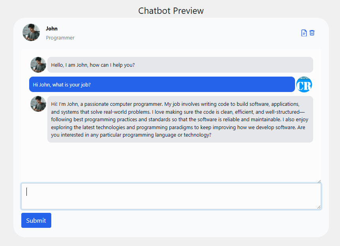Image resolution: width=340 pixels, height=246 pixels.
Task: Click the Chatbot Preview heading
Action: (171, 11)
